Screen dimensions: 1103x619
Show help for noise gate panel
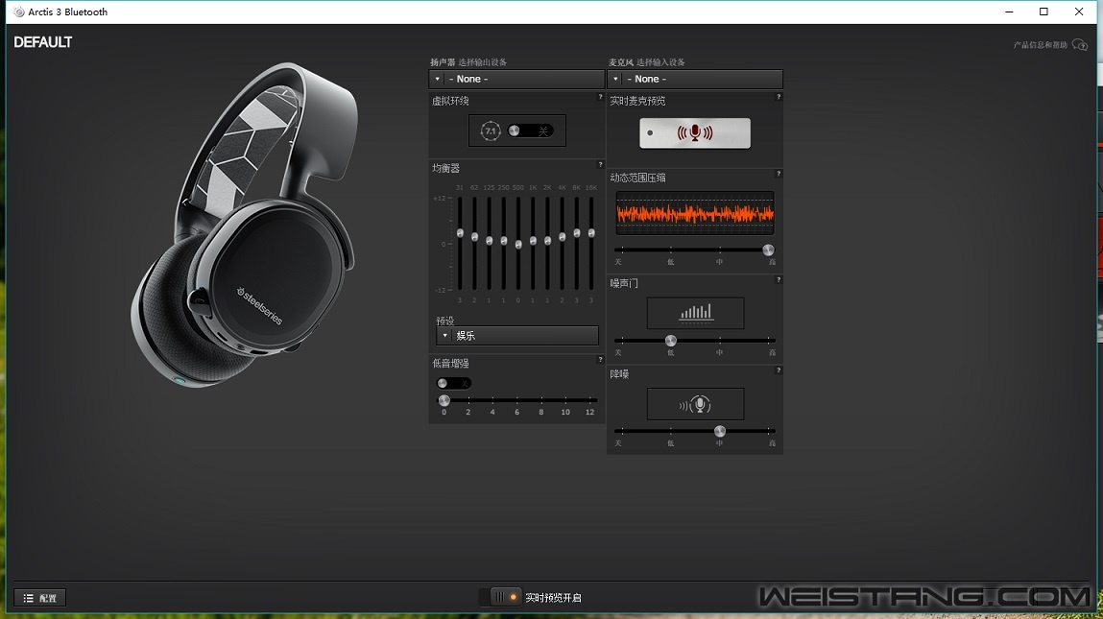pos(778,280)
